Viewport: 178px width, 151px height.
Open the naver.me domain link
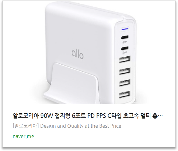pos(23,136)
